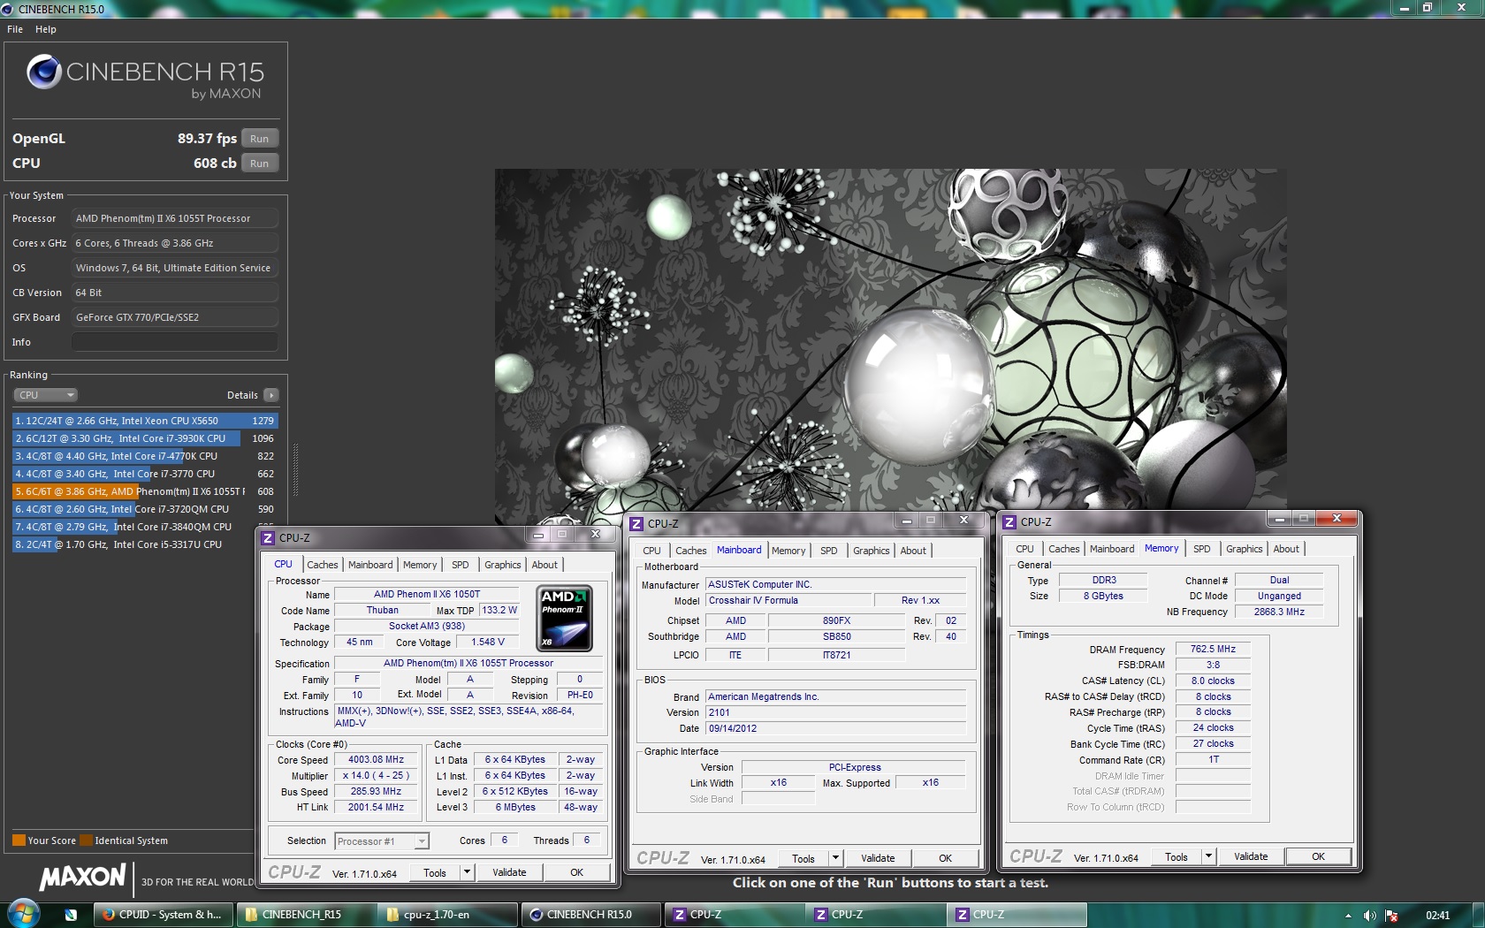Click Validate in Mainboard window
The image size is (1485, 928).
[878, 858]
